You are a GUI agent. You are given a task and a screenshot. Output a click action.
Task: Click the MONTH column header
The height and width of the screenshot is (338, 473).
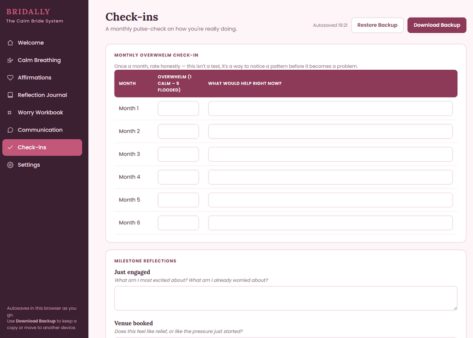click(x=127, y=84)
